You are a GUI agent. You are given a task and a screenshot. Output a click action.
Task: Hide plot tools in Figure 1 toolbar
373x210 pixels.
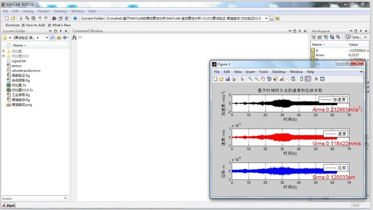coord(316,79)
